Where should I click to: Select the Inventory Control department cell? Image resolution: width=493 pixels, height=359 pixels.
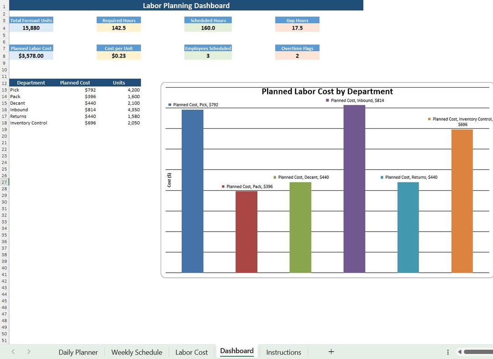coord(31,123)
